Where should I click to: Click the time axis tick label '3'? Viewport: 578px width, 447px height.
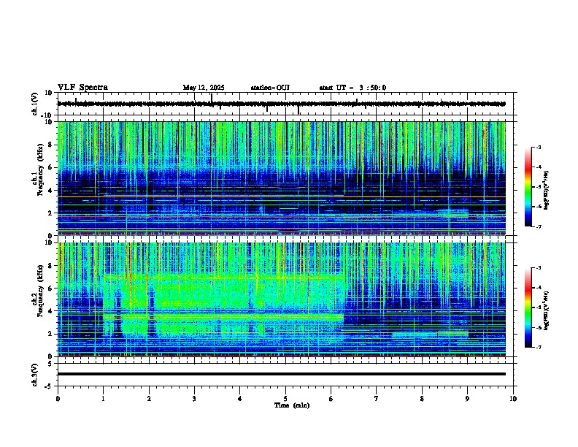coord(194,399)
